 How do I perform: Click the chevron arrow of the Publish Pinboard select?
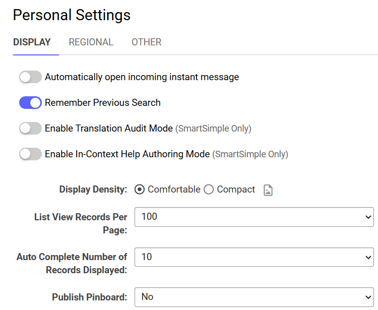pyautogui.click(x=368, y=297)
